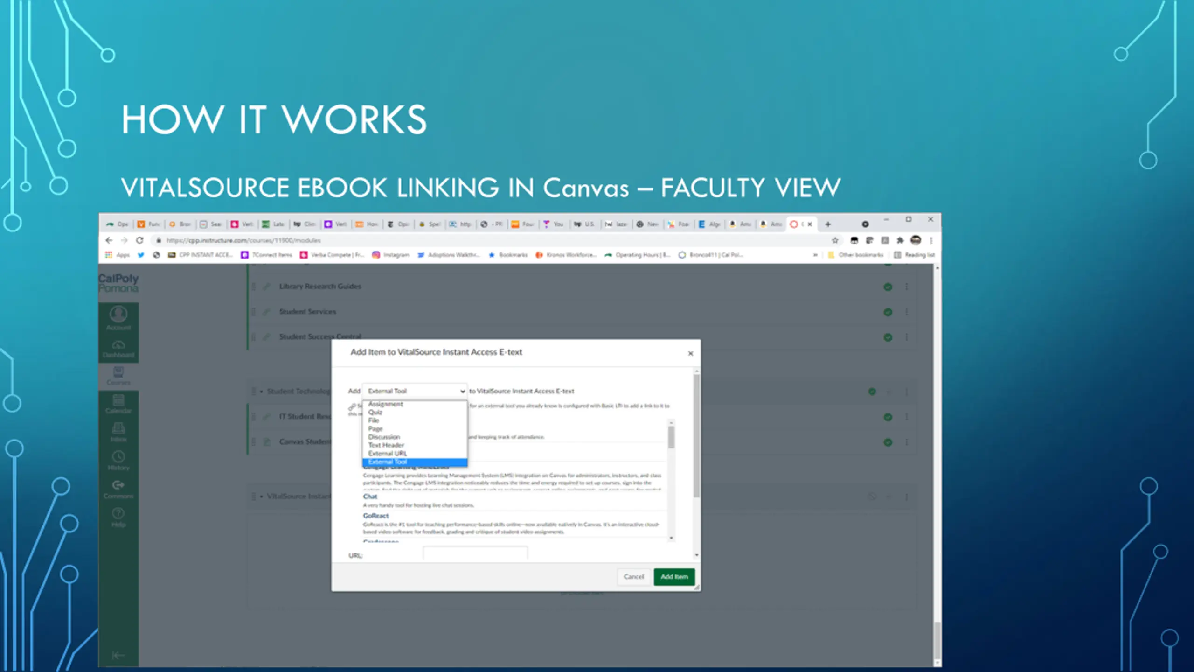Switch to the Spel browser tab
This screenshot has height=672, width=1194.
pos(430,224)
